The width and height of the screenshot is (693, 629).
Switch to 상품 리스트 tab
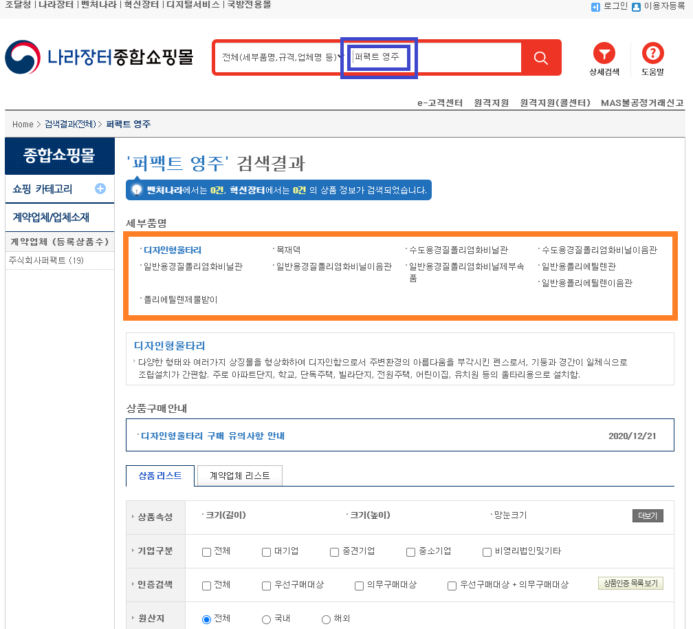pos(160,476)
